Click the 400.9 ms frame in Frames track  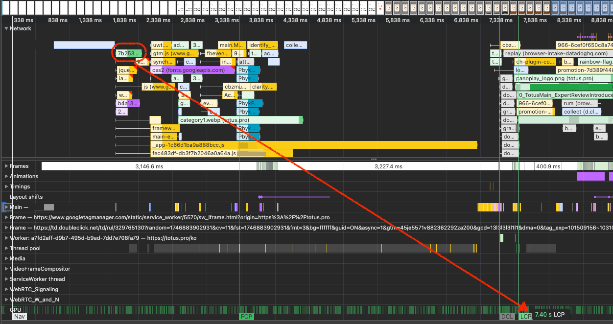547,166
